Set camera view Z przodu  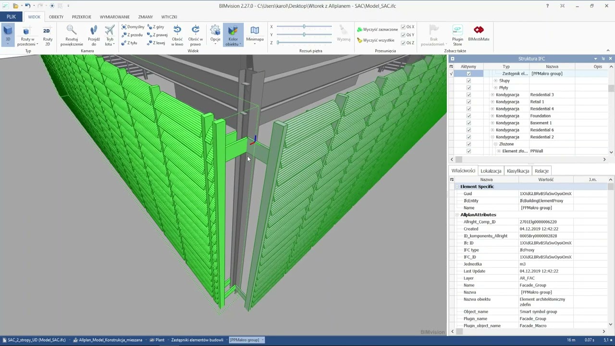click(132, 35)
